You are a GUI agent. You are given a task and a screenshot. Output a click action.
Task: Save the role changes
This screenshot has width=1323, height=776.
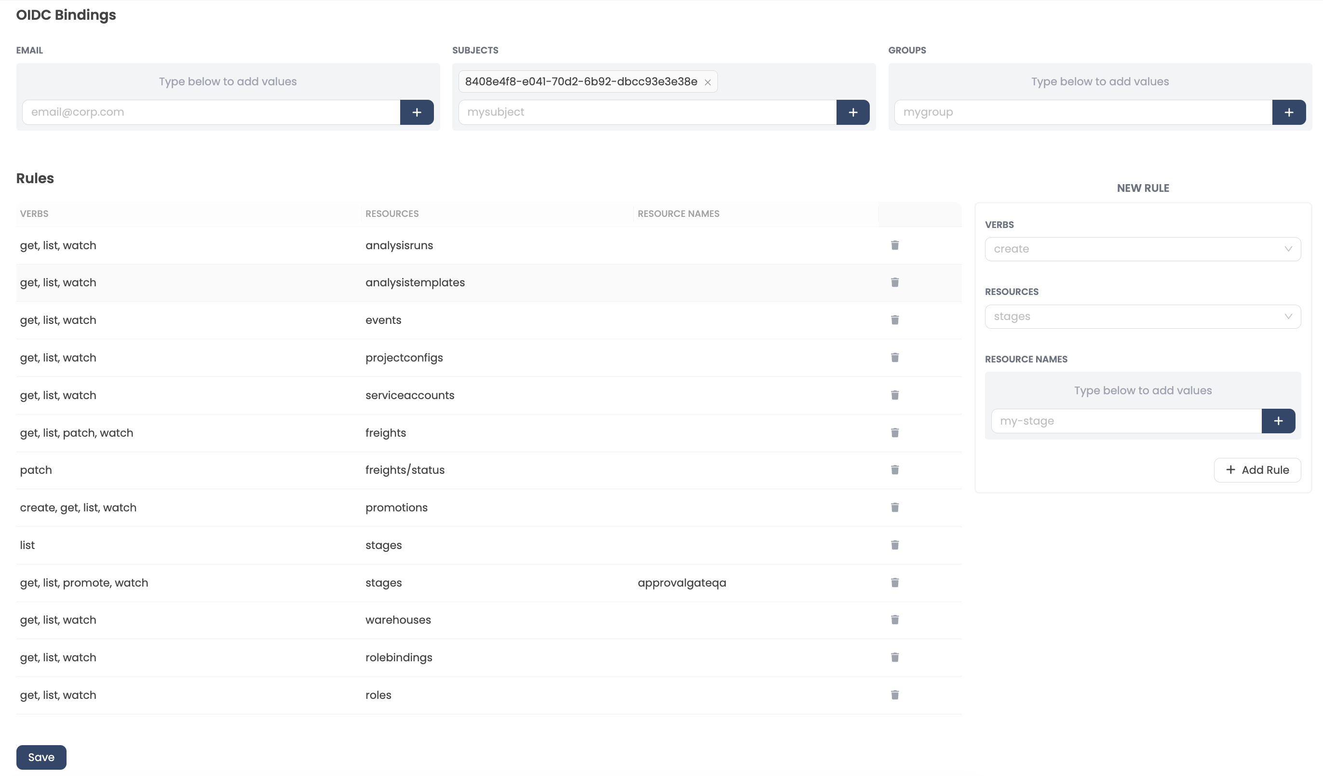(x=41, y=757)
